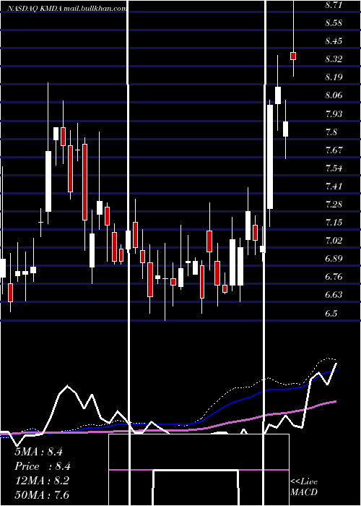The height and width of the screenshot is (506, 361).
Task: Click the 6.63 price axis label
Action: point(334,294)
